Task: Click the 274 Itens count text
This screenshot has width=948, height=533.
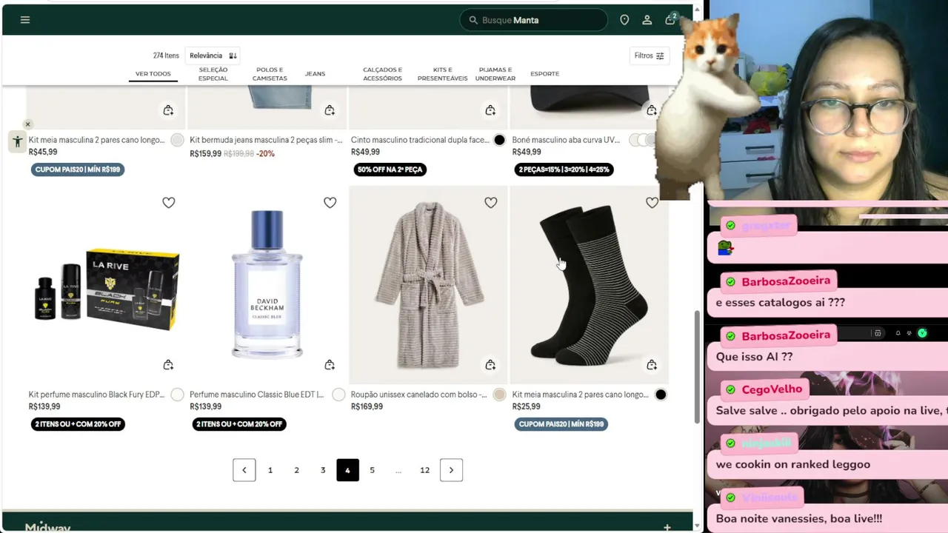Action: pos(166,56)
